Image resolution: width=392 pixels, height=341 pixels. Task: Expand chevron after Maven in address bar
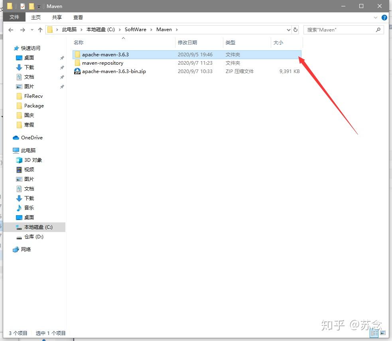[177, 30]
